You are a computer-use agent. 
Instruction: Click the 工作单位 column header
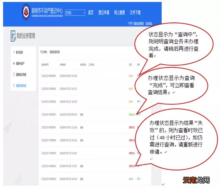pos(91,65)
